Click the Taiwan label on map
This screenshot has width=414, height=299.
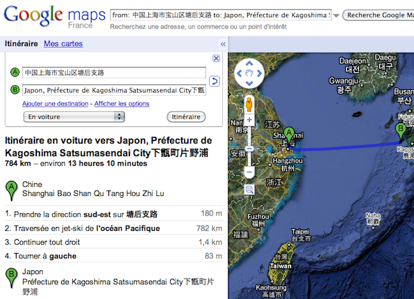pyautogui.click(x=280, y=266)
